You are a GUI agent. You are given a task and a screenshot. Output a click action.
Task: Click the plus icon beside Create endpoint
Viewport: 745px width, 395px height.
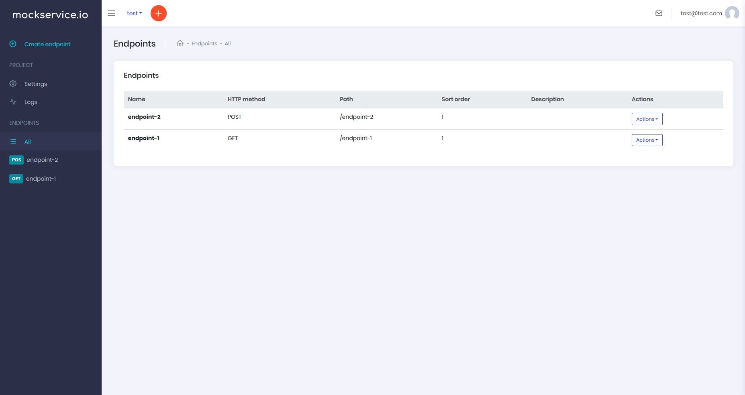click(12, 44)
